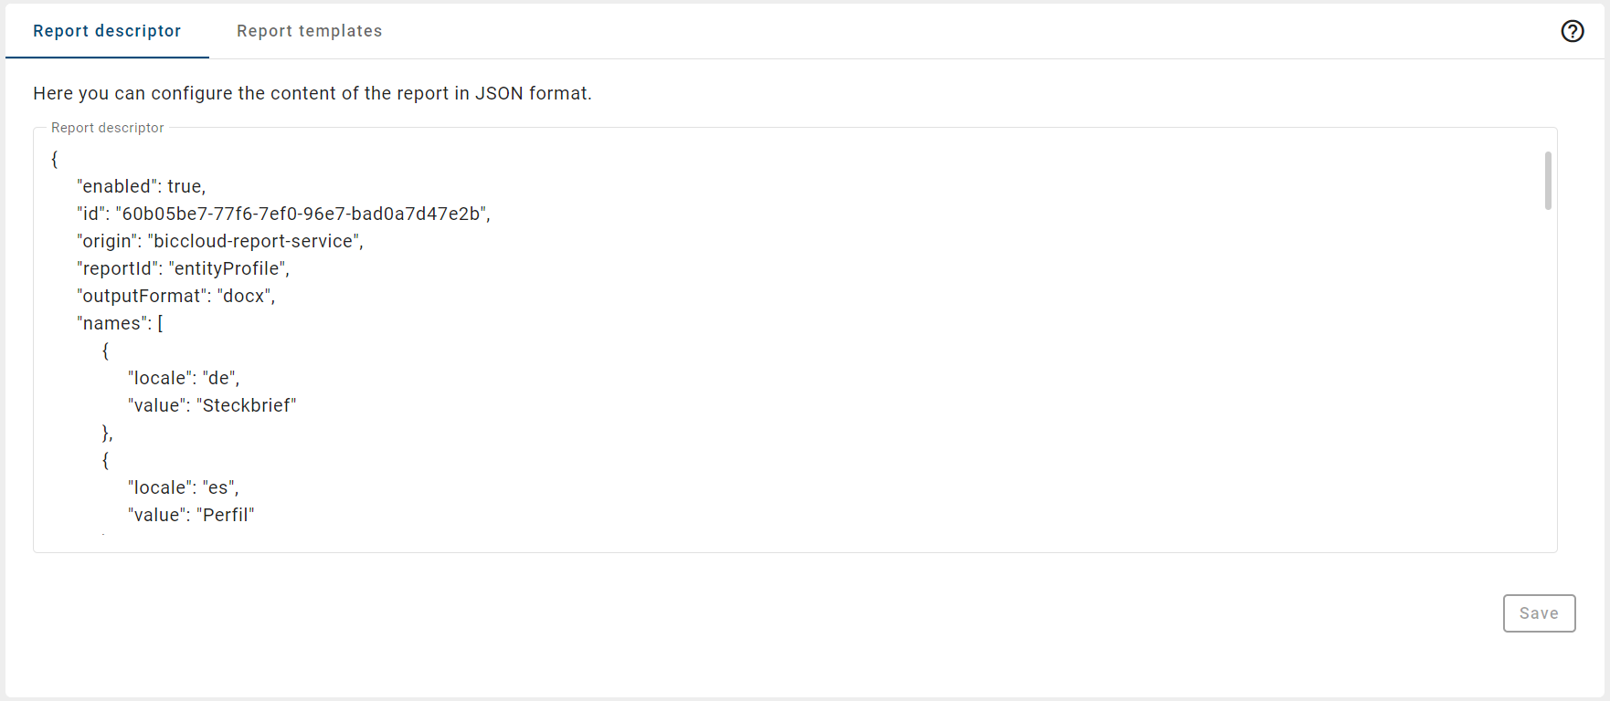1610x701 pixels.
Task: Switch to the Report templates tab
Action: tap(309, 30)
